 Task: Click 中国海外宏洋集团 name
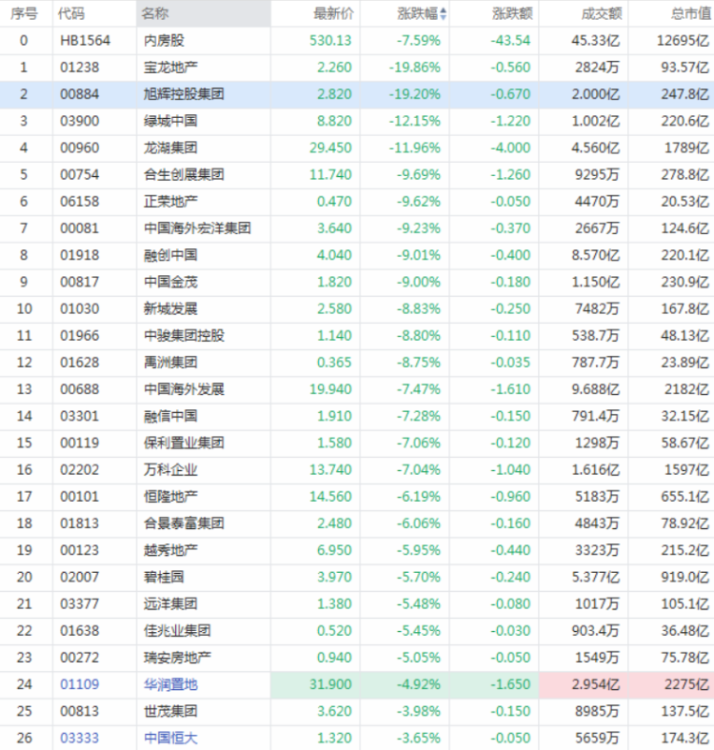[x=197, y=228]
